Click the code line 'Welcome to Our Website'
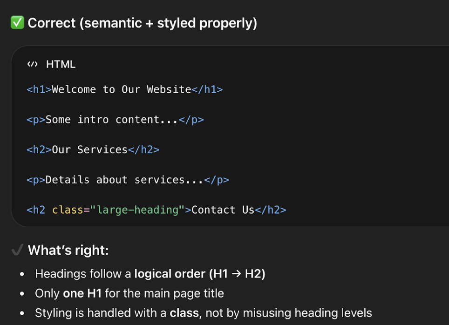The height and width of the screenshot is (325, 449). pyautogui.click(x=124, y=89)
